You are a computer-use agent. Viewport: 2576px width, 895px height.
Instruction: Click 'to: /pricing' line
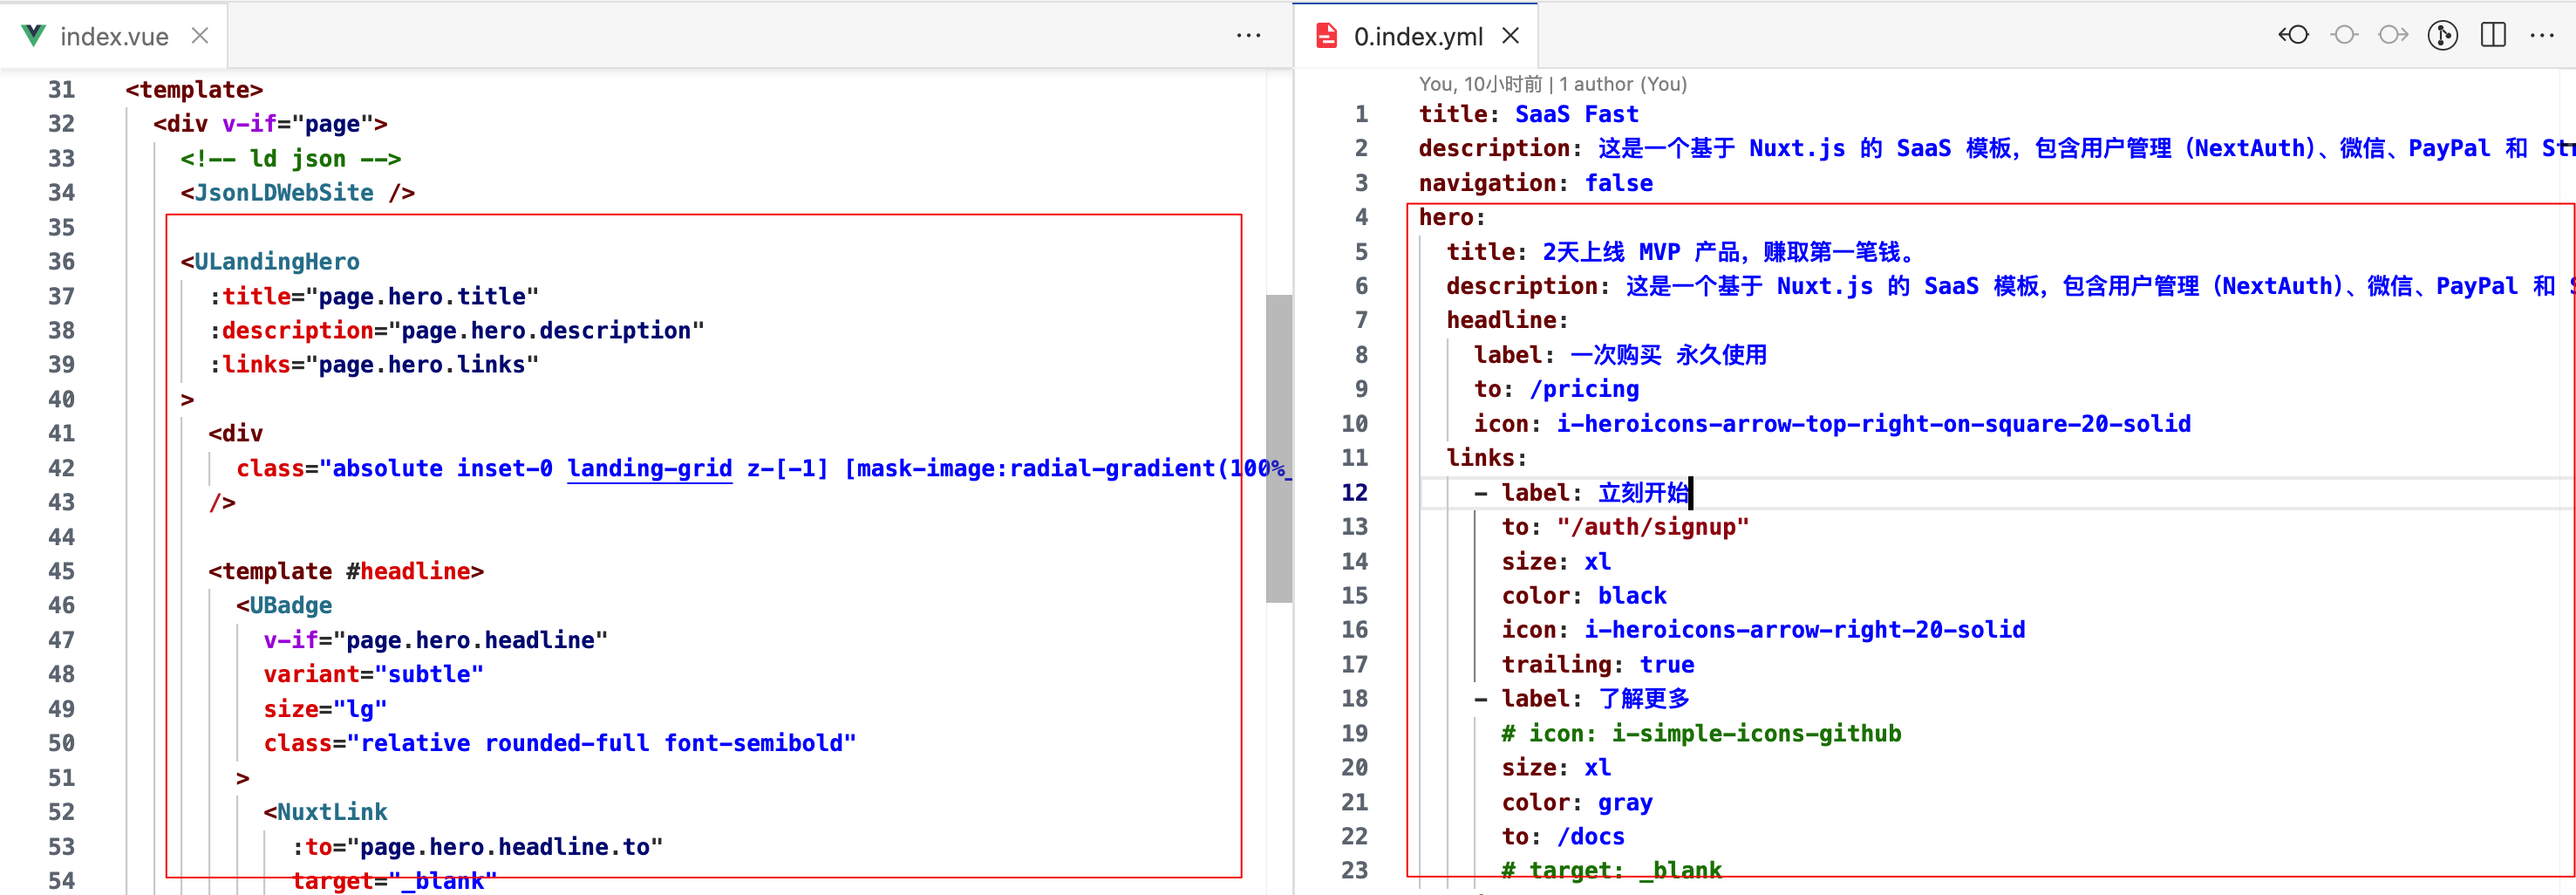point(1557,389)
